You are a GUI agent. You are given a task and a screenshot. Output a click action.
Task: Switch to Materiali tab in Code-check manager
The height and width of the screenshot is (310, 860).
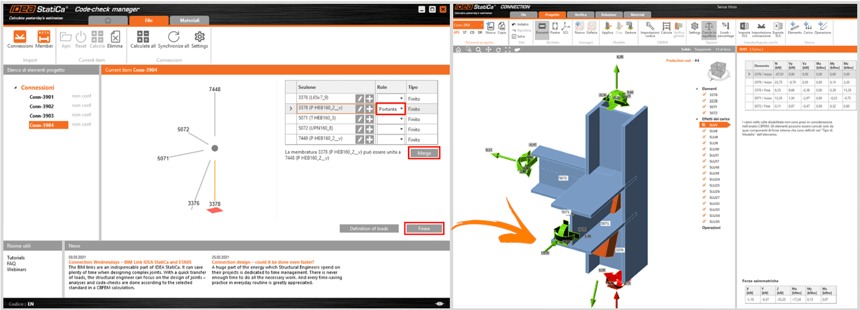189,20
